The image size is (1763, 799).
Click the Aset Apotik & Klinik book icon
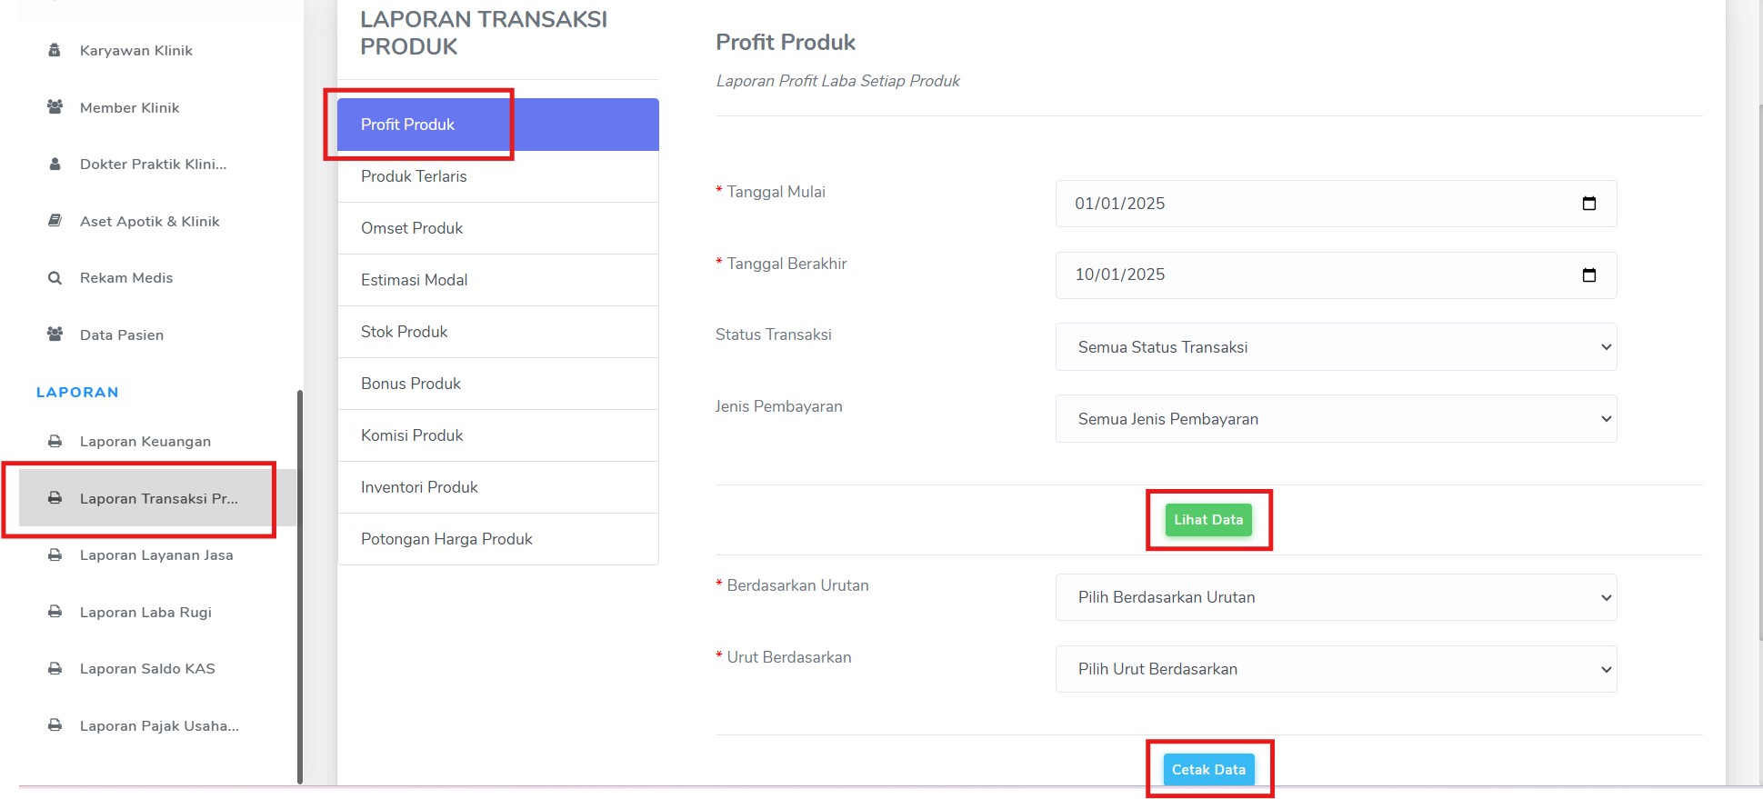click(55, 221)
